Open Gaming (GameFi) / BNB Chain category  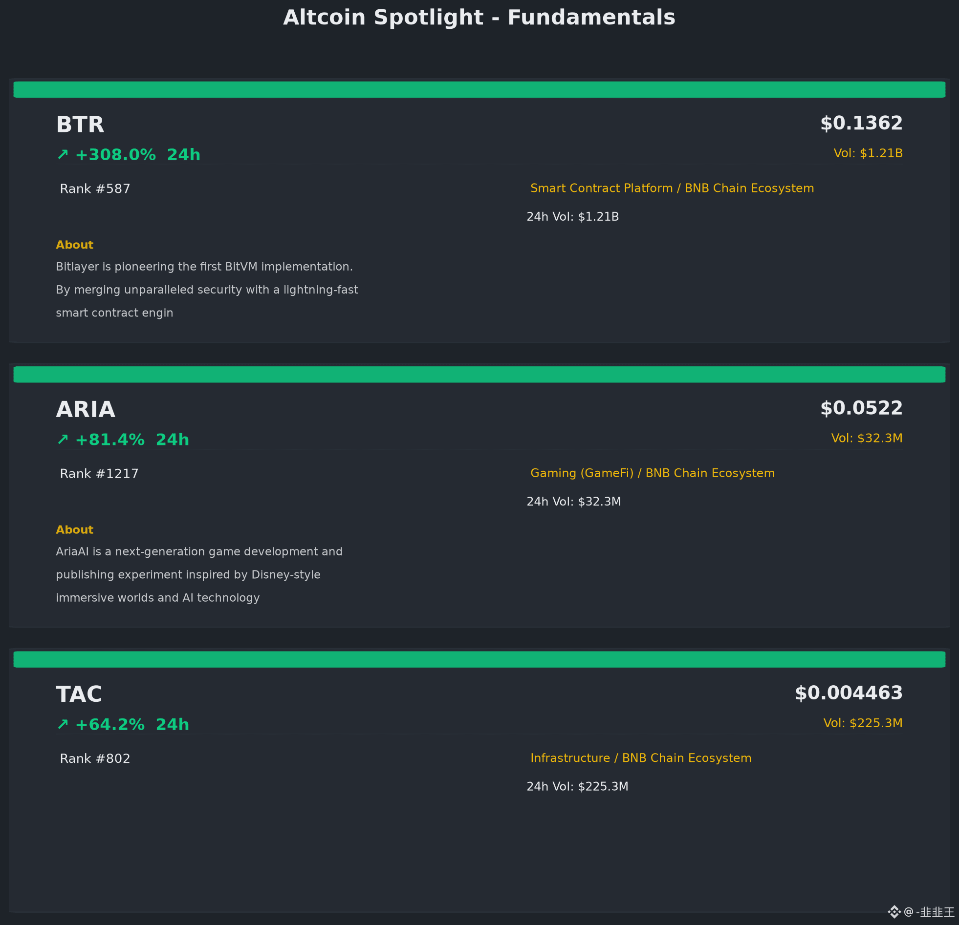652,473
